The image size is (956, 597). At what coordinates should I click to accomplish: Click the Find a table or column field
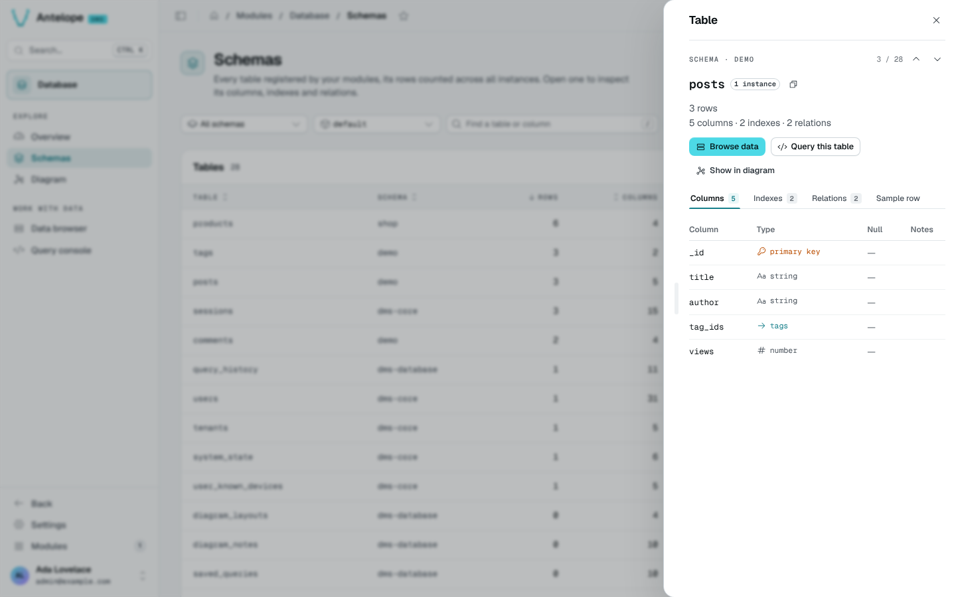click(552, 124)
